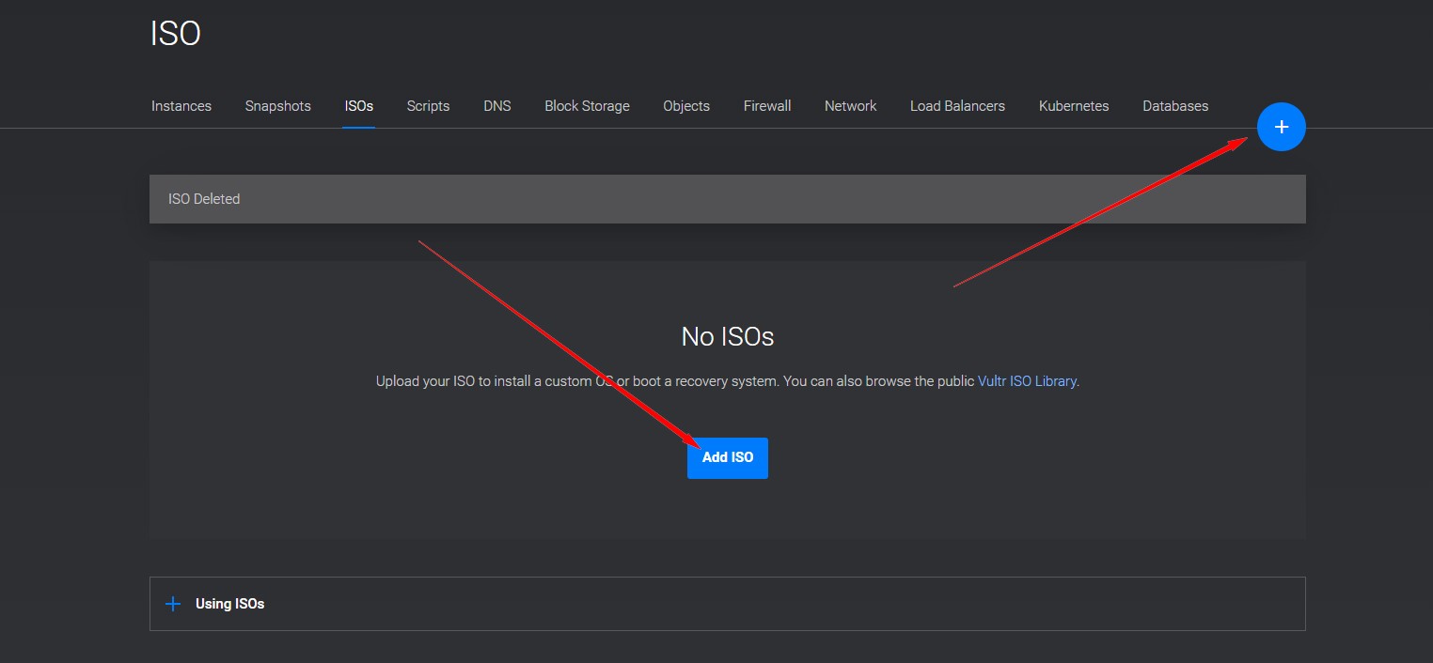The width and height of the screenshot is (1433, 663).
Task: Select the ISOs tab
Action: [x=358, y=106]
